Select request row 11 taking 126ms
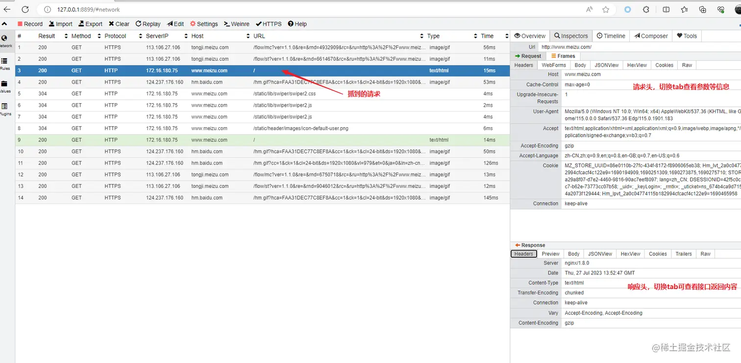The image size is (741, 363). [262, 163]
